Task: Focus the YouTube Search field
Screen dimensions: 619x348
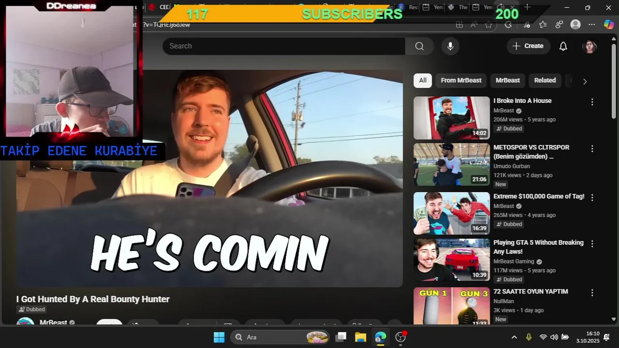Action: pyautogui.click(x=283, y=46)
